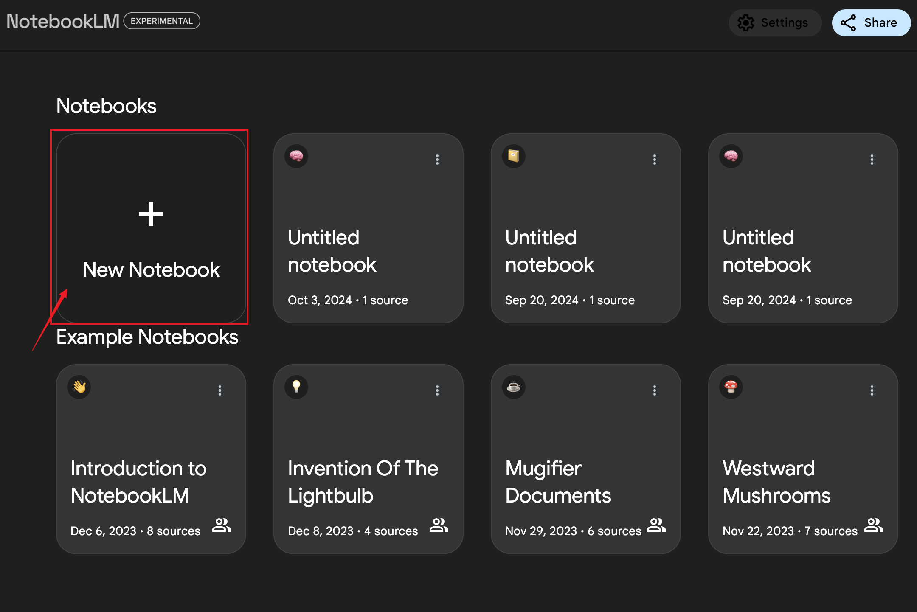
Task: Click shared-people icon on Mugifier Documents
Action: (656, 525)
